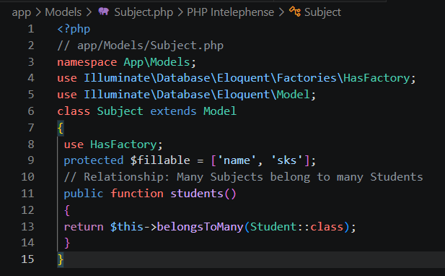The height and width of the screenshot is (276, 445).
Task: Open the 'Models' breadcrumb folder
Action: pos(63,12)
